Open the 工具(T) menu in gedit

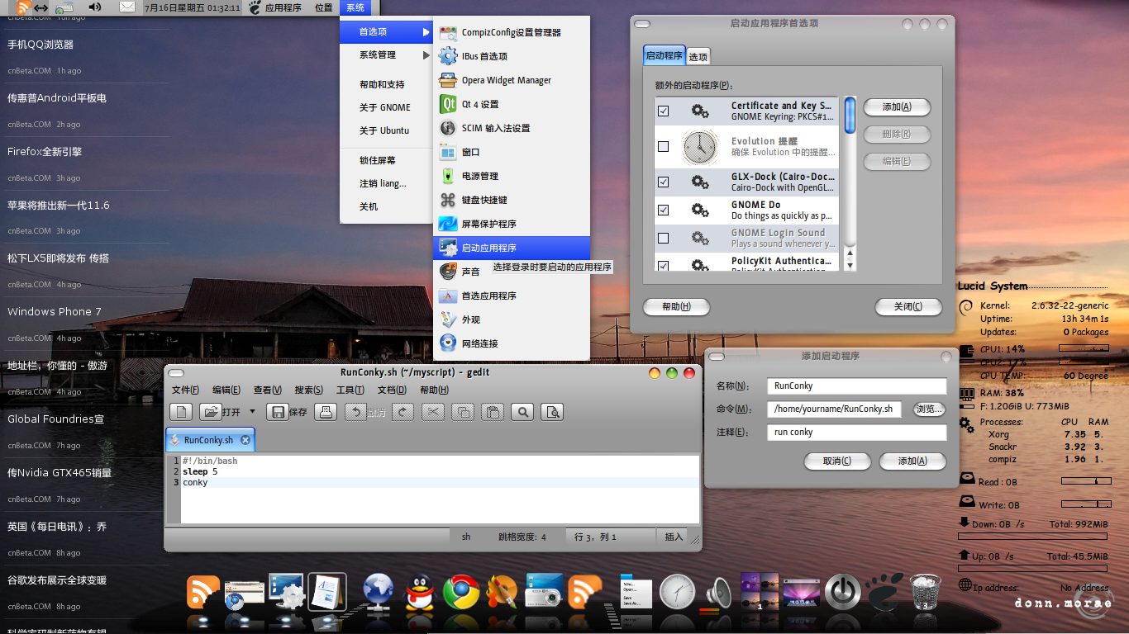350,390
